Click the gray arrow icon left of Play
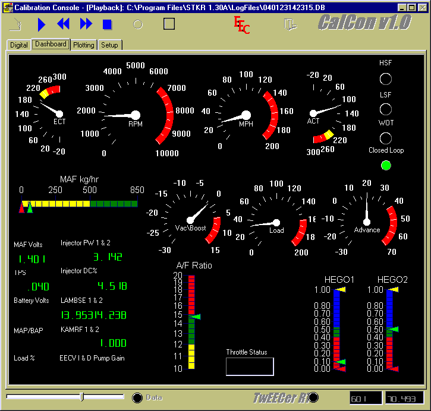431x411 pixels. [16, 24]
